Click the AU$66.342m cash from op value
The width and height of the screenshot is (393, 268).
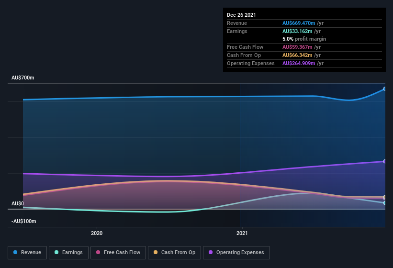click(x=297, y=55)
